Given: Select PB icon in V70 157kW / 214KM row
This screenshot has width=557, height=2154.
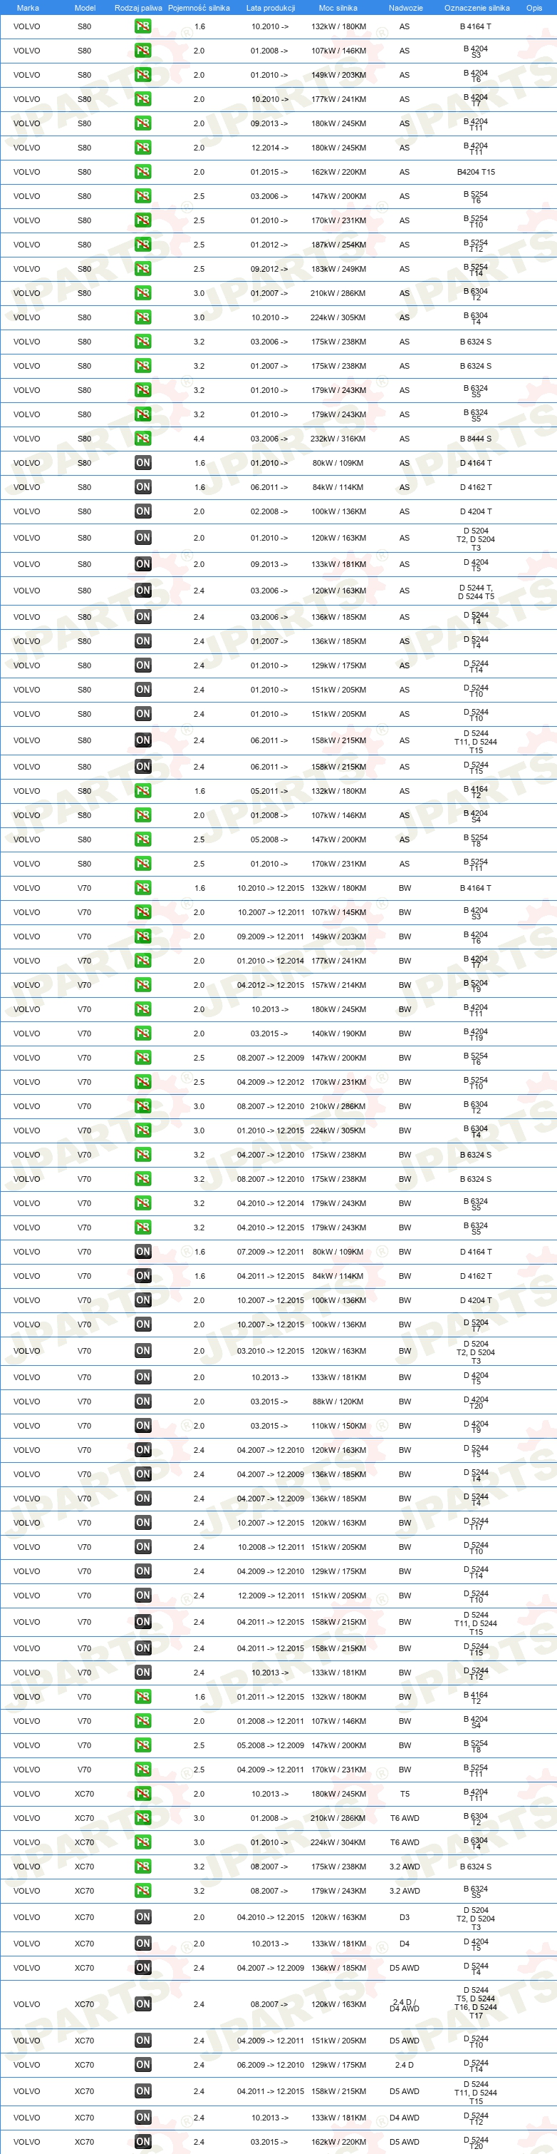Looking at the screenshot, I should (142, 984).
